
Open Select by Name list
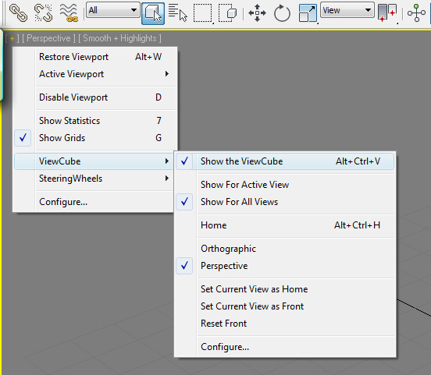point(177,13)
